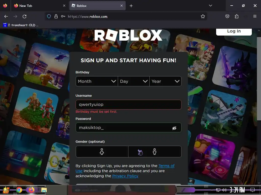Restore down the Firefox window
Image resolution: width=261 pixels, height=195 pixels.
[243, 6]
